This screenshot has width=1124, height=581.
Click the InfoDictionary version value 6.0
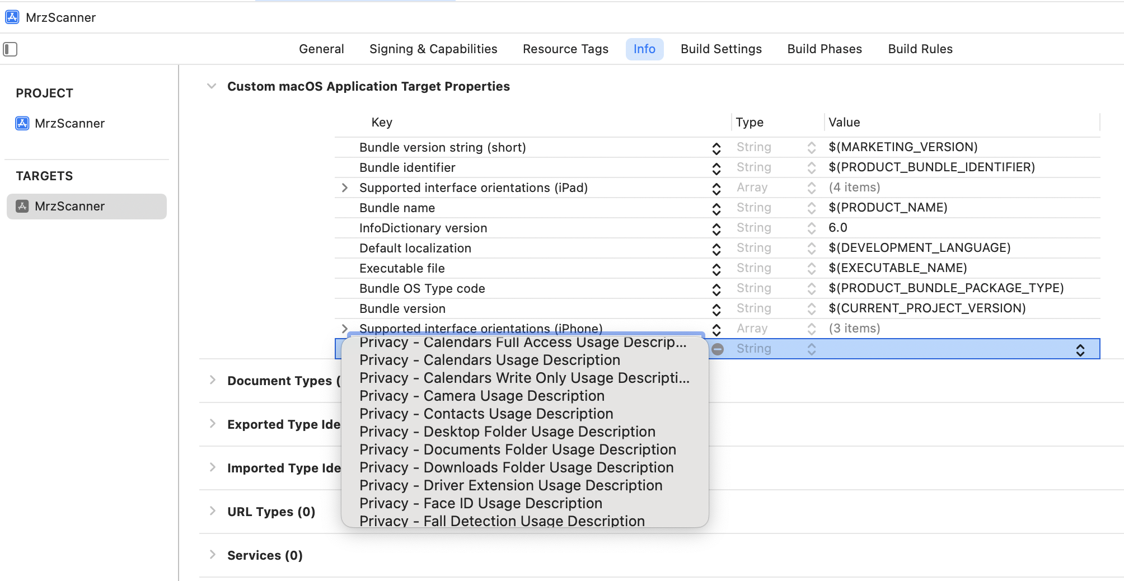838,228
